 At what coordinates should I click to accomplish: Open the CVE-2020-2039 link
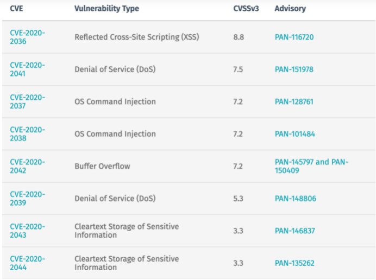click(27, 198)
